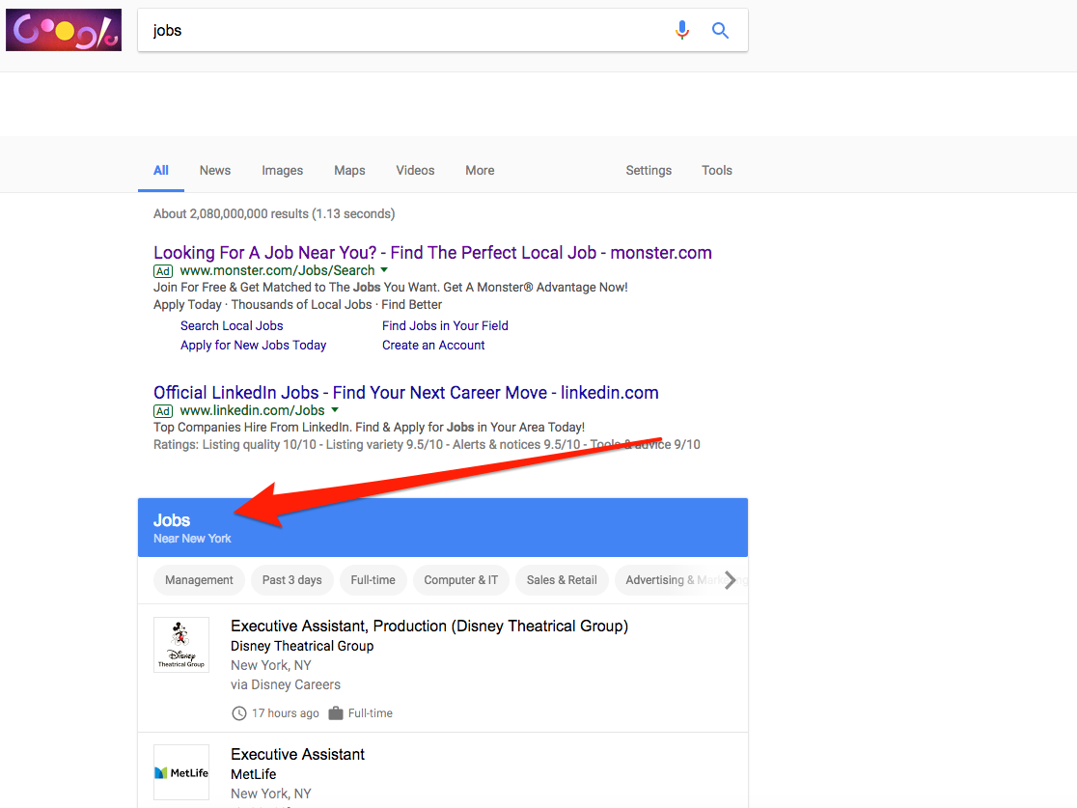Image resolution: width=1077 pixels, height=808 pixels.
Task: Click the results count text
Action: 274,213
